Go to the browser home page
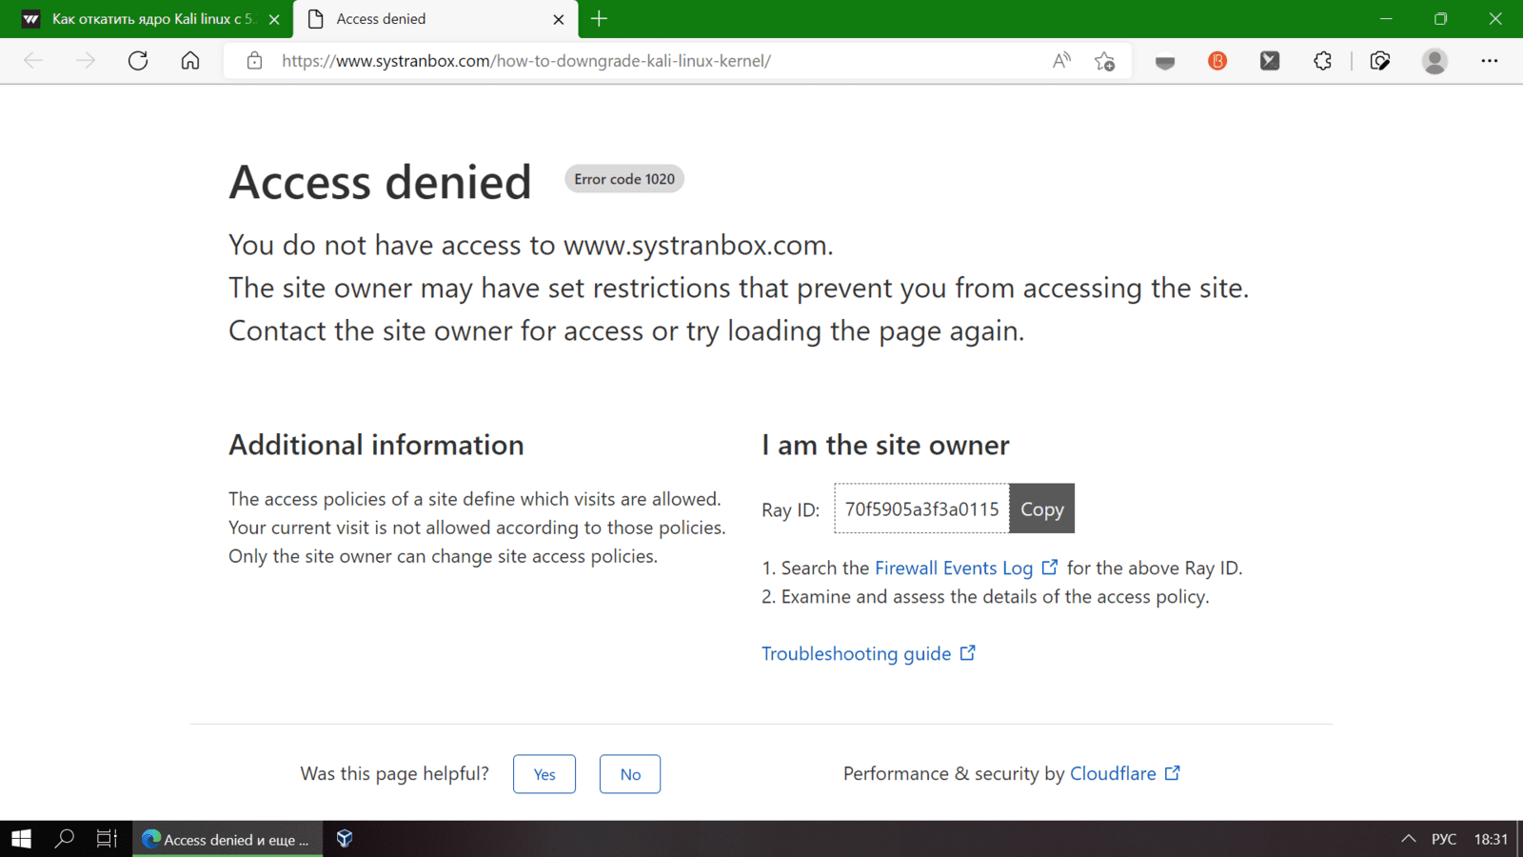Viewport: 1523px width, 857px height. [190, 61]
